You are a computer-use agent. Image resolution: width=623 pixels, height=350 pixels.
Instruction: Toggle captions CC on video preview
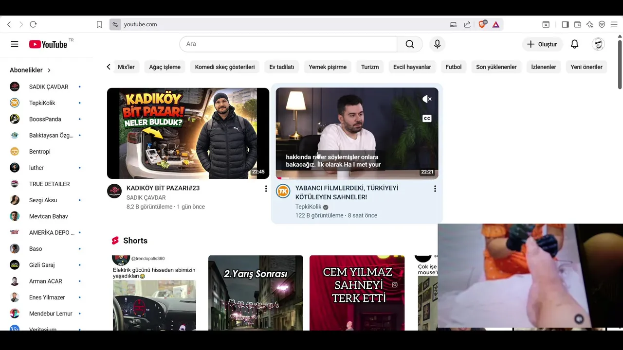click(427, 118)
